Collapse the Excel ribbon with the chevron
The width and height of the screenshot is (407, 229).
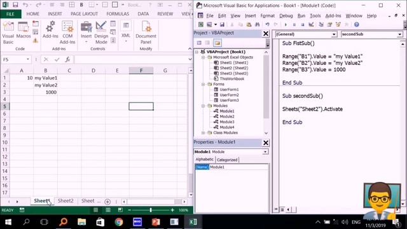(190, 49)
